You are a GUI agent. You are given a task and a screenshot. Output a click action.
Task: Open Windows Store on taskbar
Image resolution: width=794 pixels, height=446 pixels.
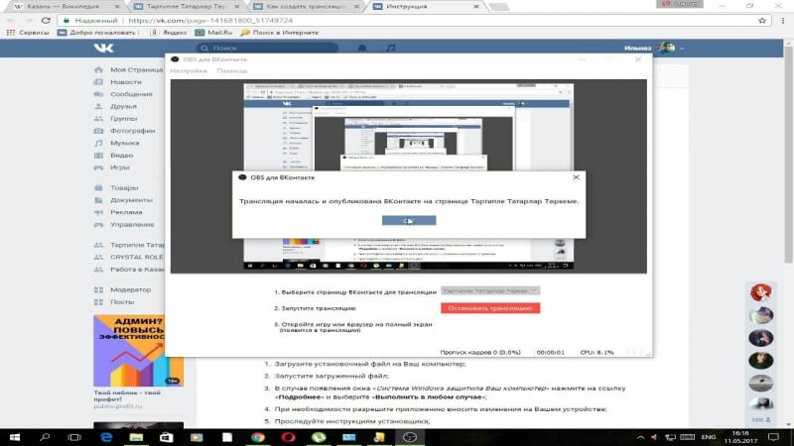coord(166,437)
